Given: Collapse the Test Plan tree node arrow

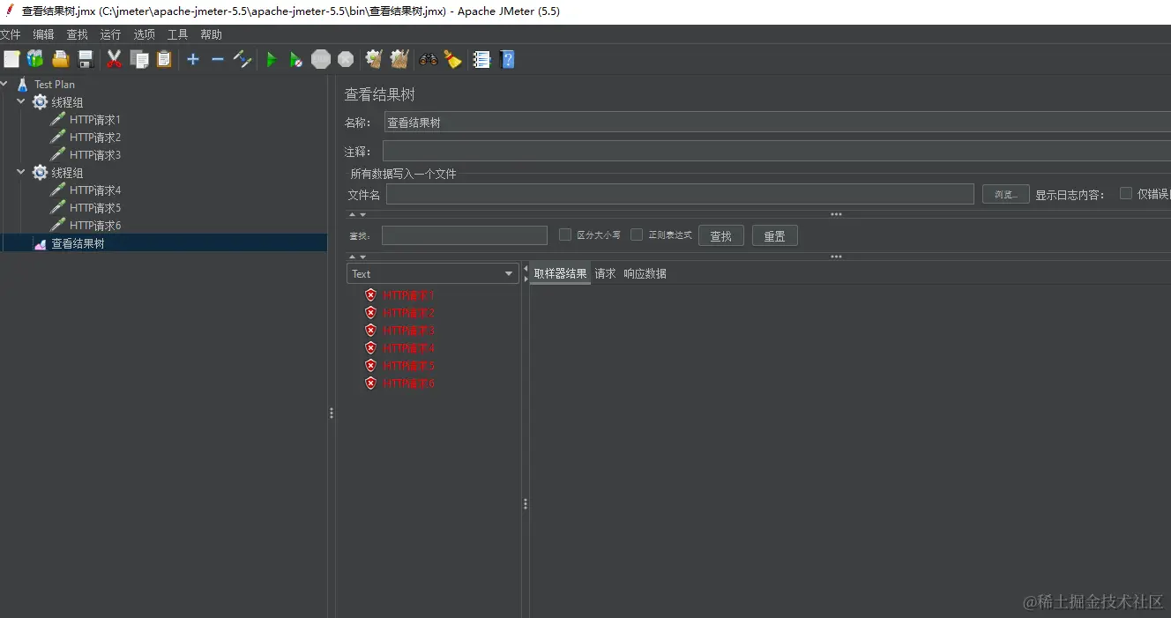Looking at the screenshot, I should pyautogui.click(x=4, y=84).
